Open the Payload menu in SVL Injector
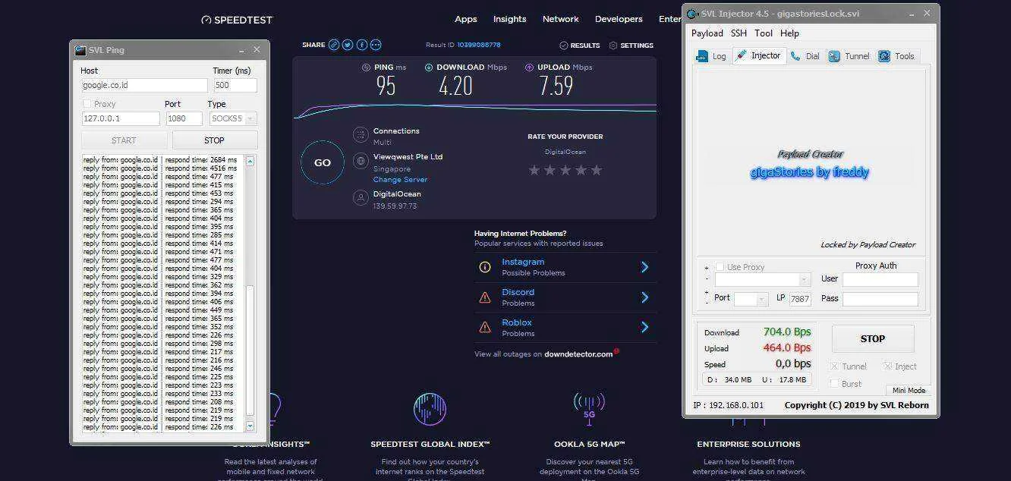Image resolution: width=1011 pixels, height=481 pixels. pos(707,33)
